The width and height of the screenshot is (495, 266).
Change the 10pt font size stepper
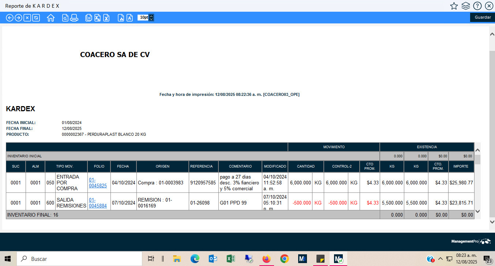tap(151, 17)
